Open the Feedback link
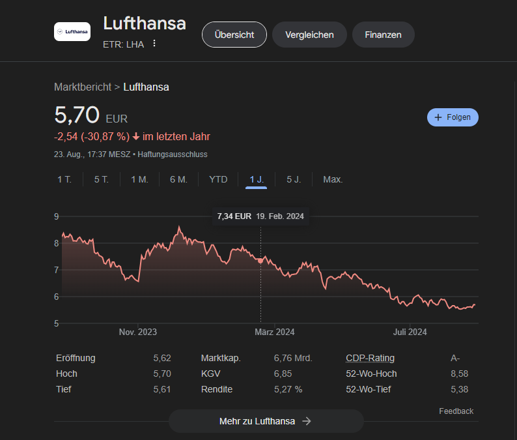517x440 pixels. [x=456, y=411]
